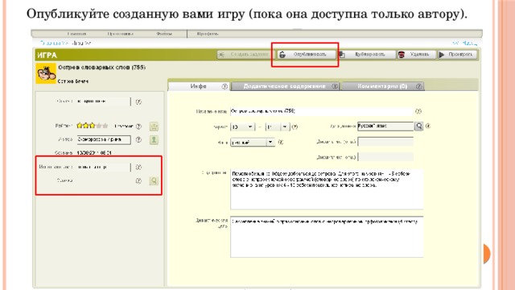This screenshot has width=515, height=290.
Task: Click help icon beside author field
Action: coord(138,139)
